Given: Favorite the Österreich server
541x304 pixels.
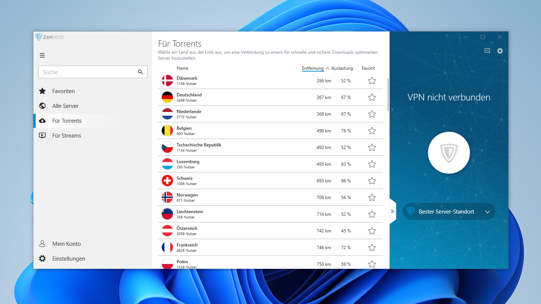Looking at the screenshot, I should click(x=372, y=231).
